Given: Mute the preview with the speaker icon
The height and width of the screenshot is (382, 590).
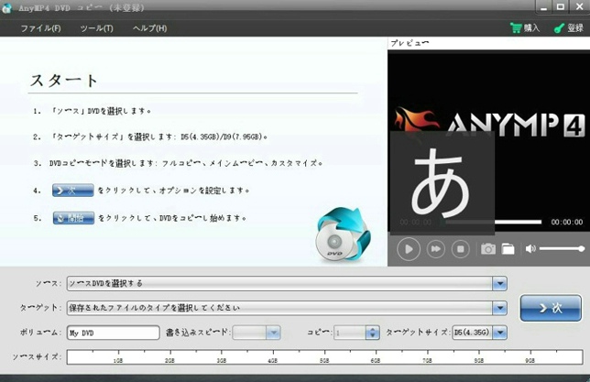Looking at the screenshot, I should point(530,249).
